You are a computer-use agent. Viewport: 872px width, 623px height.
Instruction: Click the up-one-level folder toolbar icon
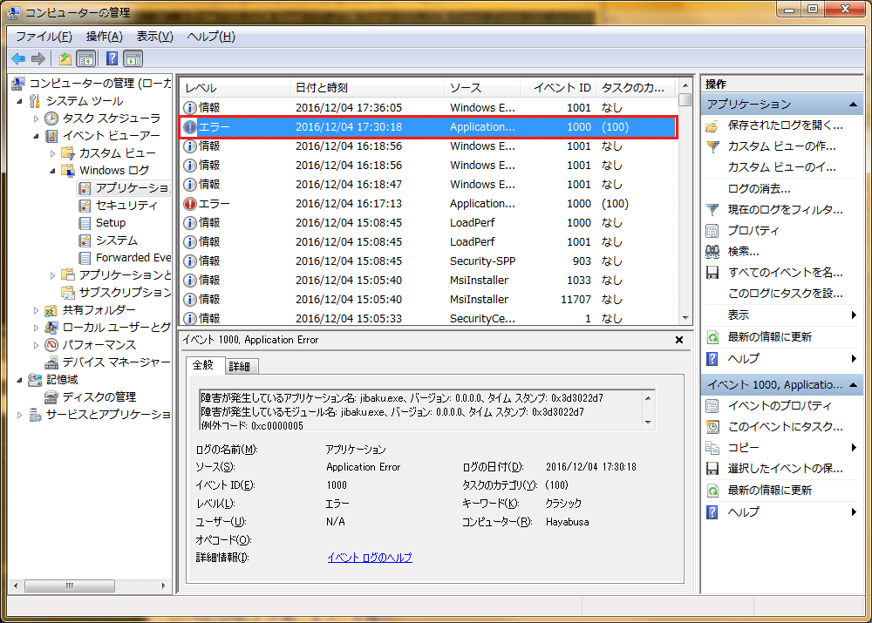[65, 58]
